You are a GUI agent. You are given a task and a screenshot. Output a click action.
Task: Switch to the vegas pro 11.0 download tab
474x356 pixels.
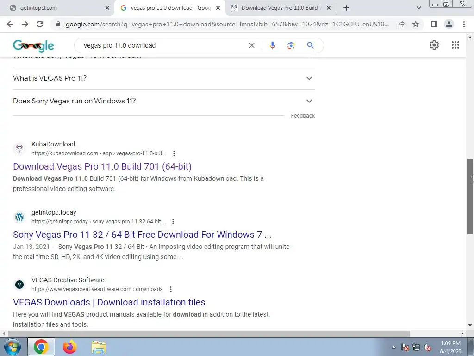pyautogui.click(x=169, y=8)
